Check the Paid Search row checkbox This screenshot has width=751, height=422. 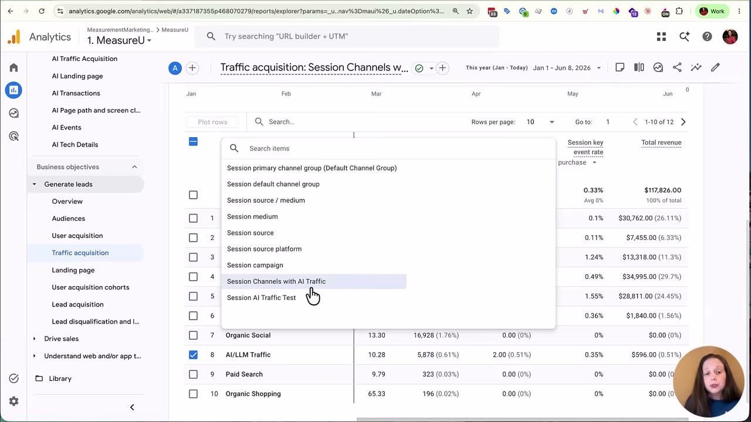[x=193, y=374]
